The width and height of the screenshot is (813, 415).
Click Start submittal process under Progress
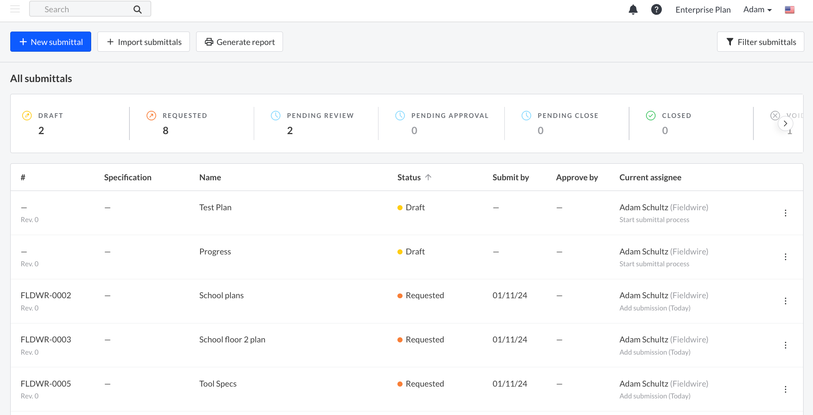pyautogui.click(x=654, y=264)
